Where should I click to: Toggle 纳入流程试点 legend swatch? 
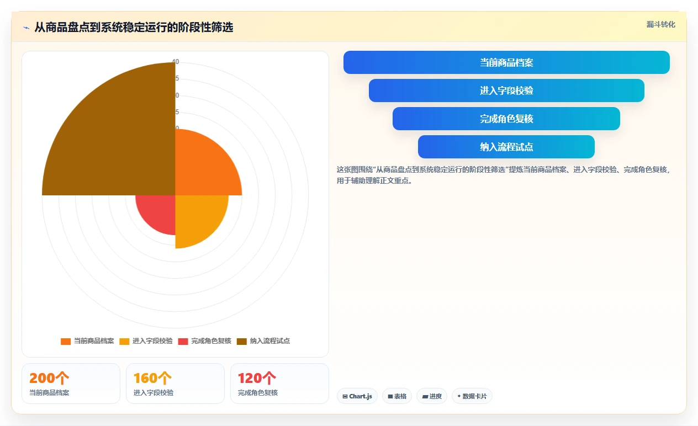pyautogui.click(x=242, y=341)
